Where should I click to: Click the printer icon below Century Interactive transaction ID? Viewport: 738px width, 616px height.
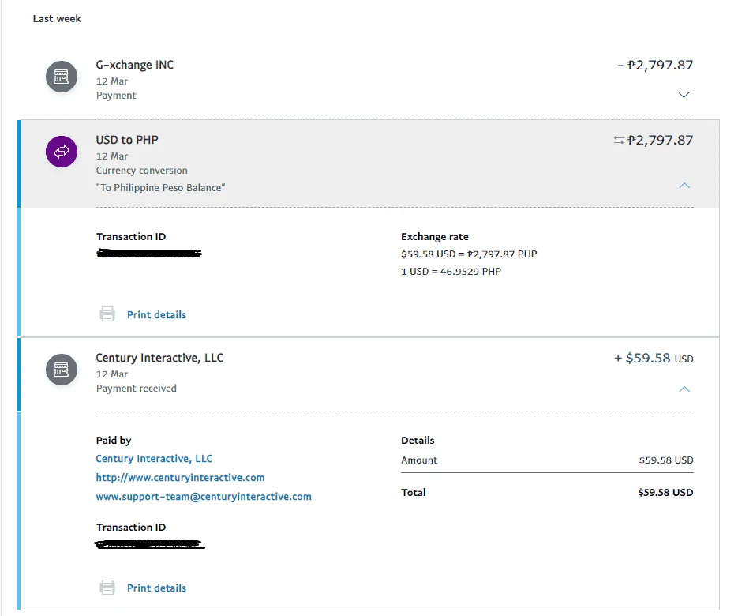[x=107, y=588]
